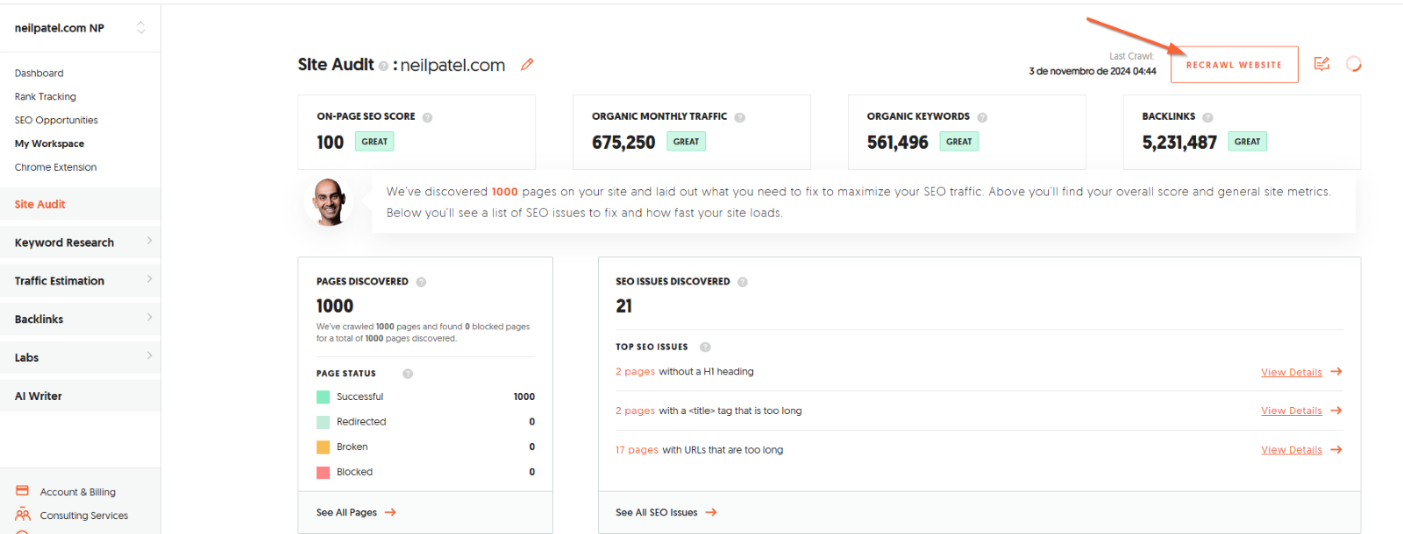Click the arrow after See All Pages
This screenshot has height=534, width=1403.
tap(390, 512)
